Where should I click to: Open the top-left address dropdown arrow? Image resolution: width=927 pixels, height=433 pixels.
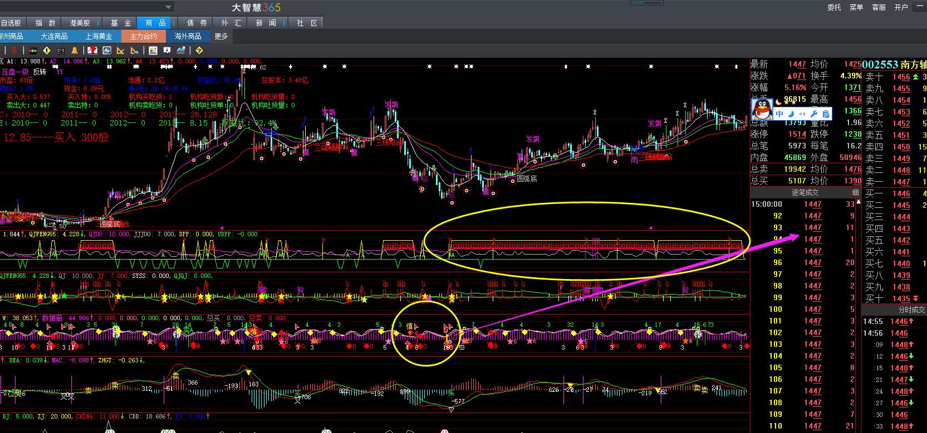(x=168, y=7)
